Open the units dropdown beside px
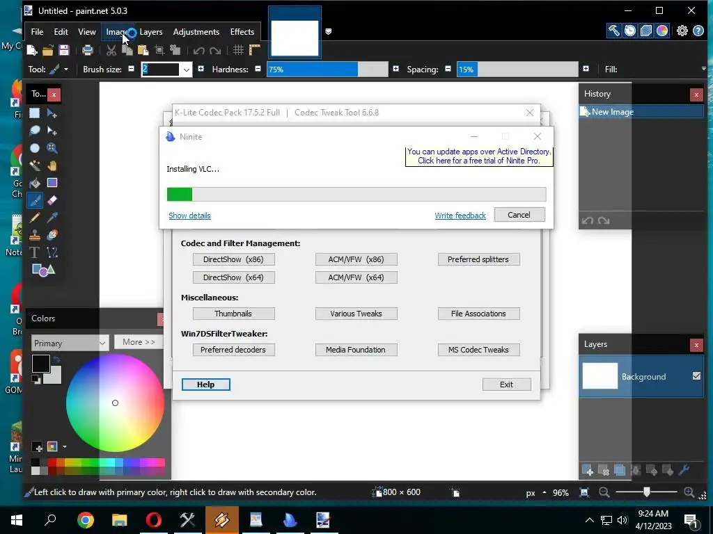This screenshot has width=713, height=534. click(x=544, y=492)
